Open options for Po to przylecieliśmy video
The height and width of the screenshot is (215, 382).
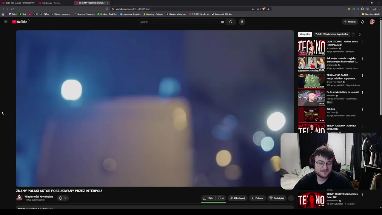pyautogui.click(x=362, y=92)
